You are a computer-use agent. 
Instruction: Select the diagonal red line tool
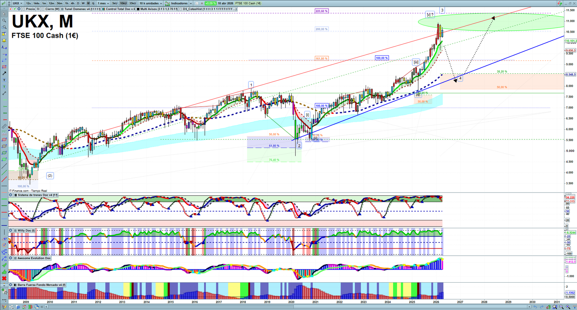(4, 179)
